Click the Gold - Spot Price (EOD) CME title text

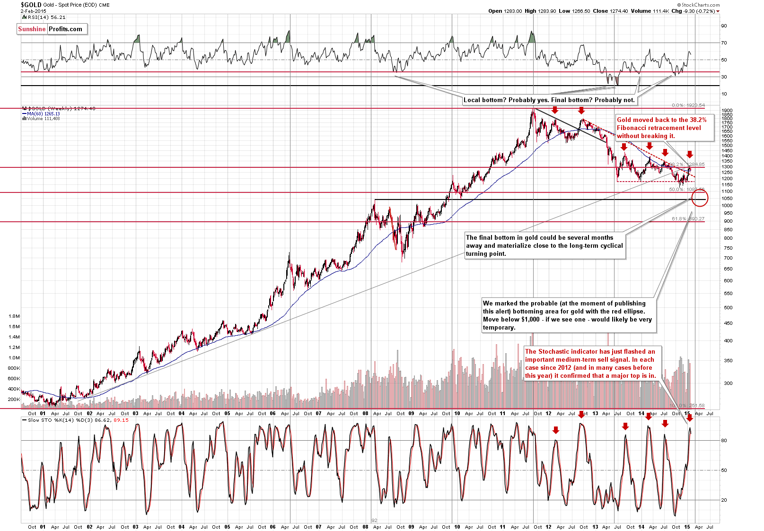click(x=76, y=5)
